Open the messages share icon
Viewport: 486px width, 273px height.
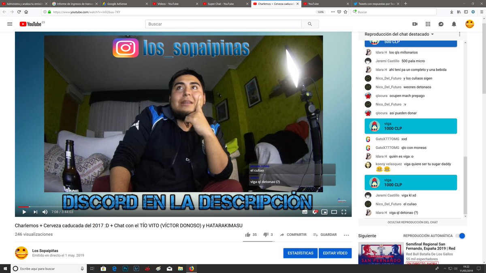[441, 24]
